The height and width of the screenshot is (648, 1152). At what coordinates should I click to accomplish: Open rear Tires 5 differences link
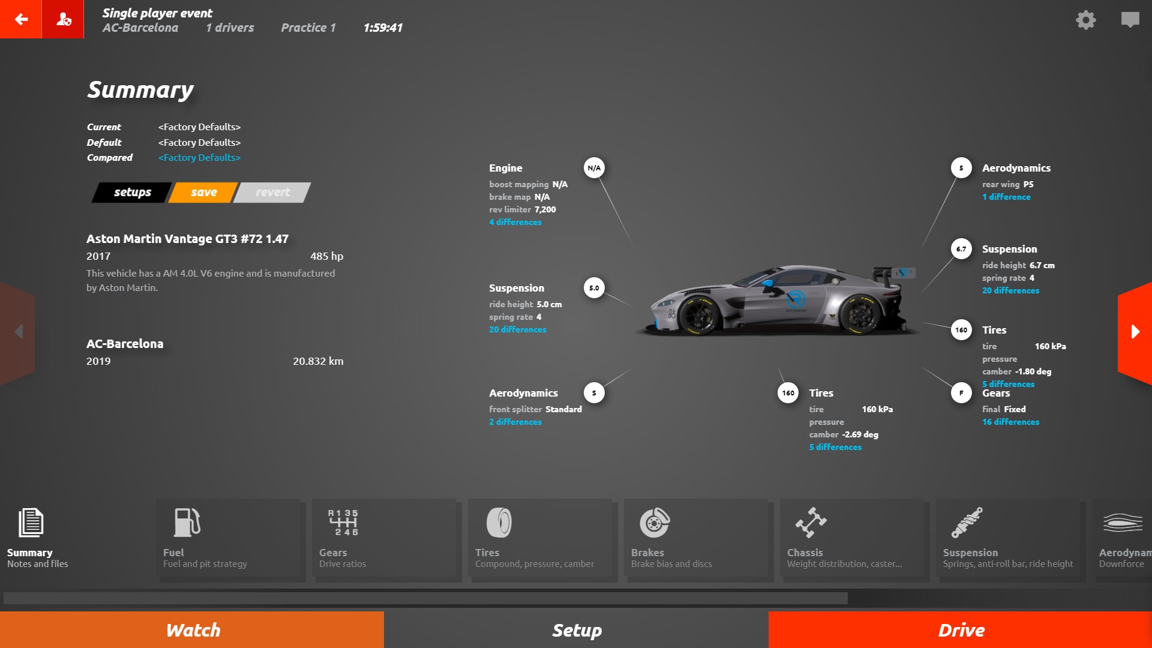tap(1008, 384)
